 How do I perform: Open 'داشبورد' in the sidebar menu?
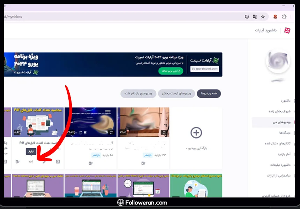point(283,101)
